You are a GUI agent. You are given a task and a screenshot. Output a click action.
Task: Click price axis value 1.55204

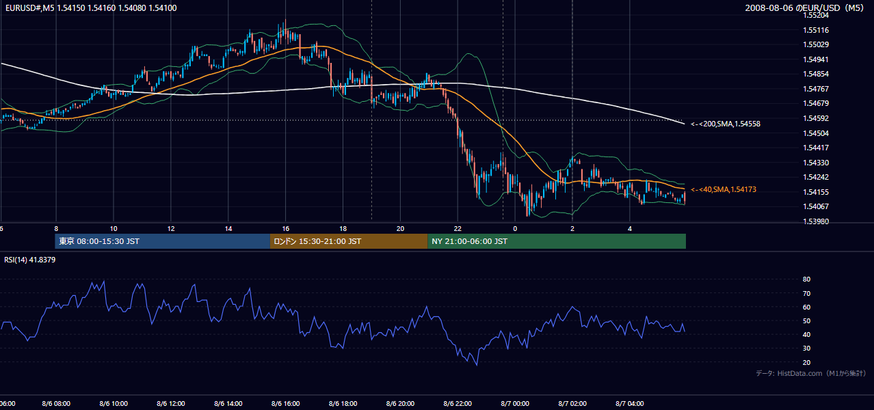(817, 15)
